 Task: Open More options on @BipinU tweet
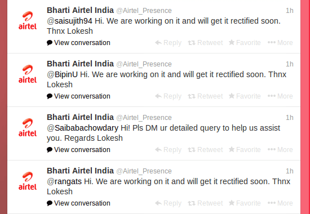coord(280,96)
